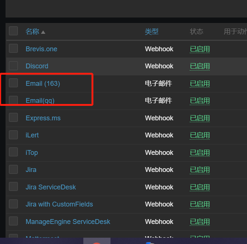Toggle the 已启用 status for Email (163)
The width and height of the screenshot is (247, 244).
(x=200, y=84)
